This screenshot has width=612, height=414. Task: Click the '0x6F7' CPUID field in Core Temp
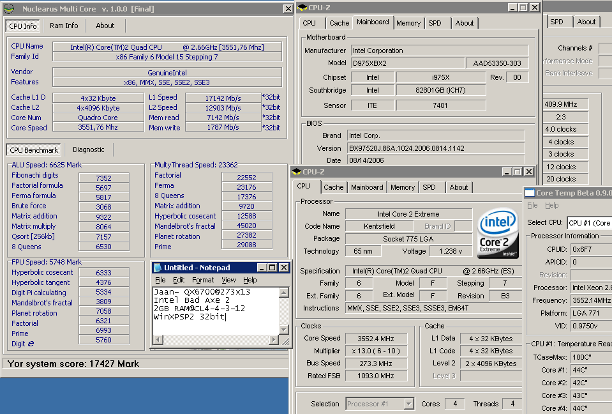pos(592,249)
